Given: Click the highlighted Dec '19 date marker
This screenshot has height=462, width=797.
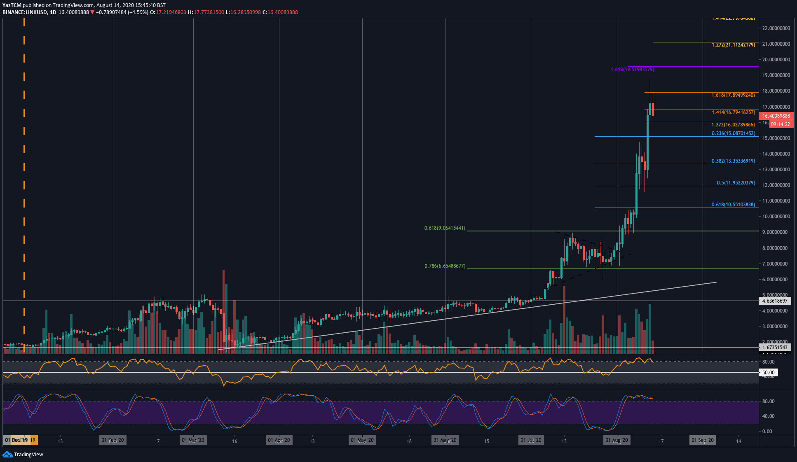Looking at the screenshot, I should click(x=23, y=440).
